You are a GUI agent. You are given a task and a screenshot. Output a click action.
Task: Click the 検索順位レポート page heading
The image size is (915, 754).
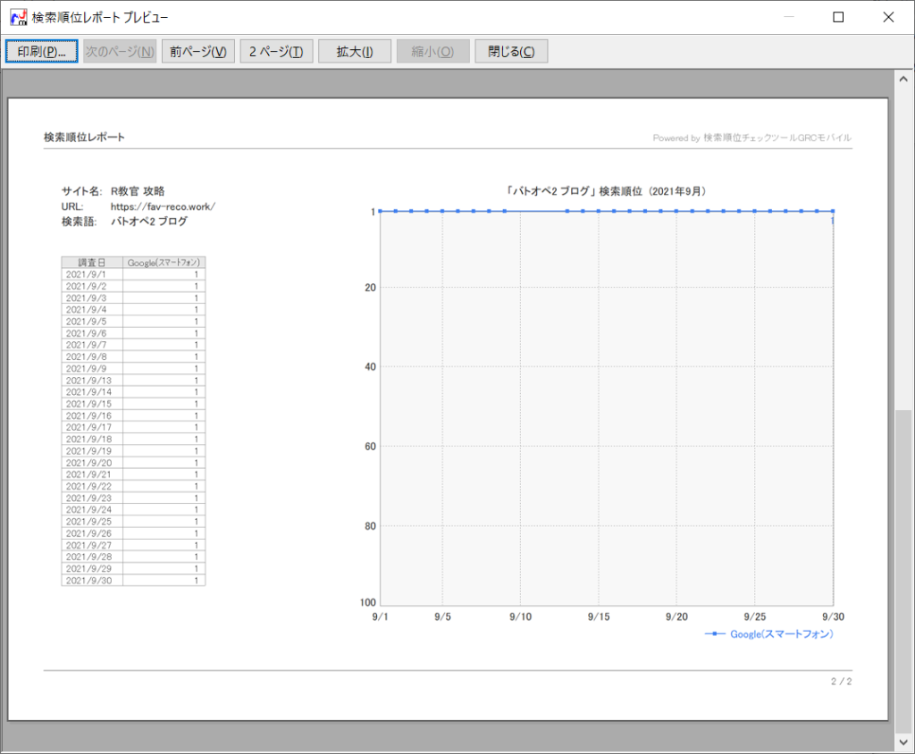click(84, 138)
